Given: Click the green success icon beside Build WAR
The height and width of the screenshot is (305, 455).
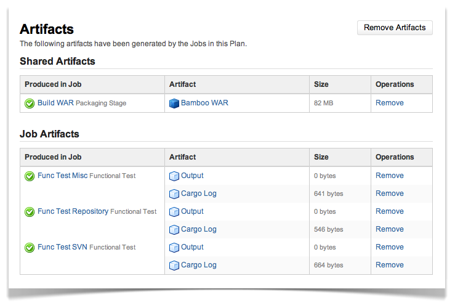Looking at the screenshot, I should 30,103.
